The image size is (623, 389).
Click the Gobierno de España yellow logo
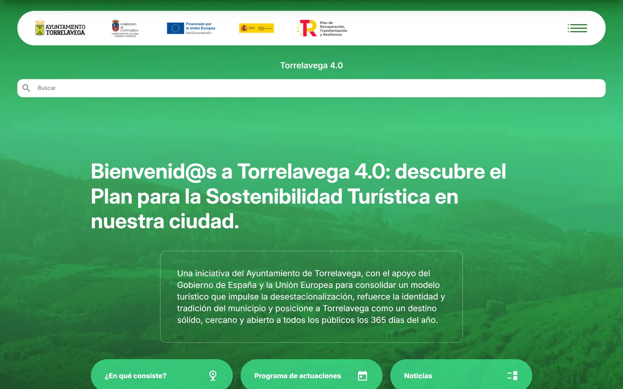tap(256, 28)
